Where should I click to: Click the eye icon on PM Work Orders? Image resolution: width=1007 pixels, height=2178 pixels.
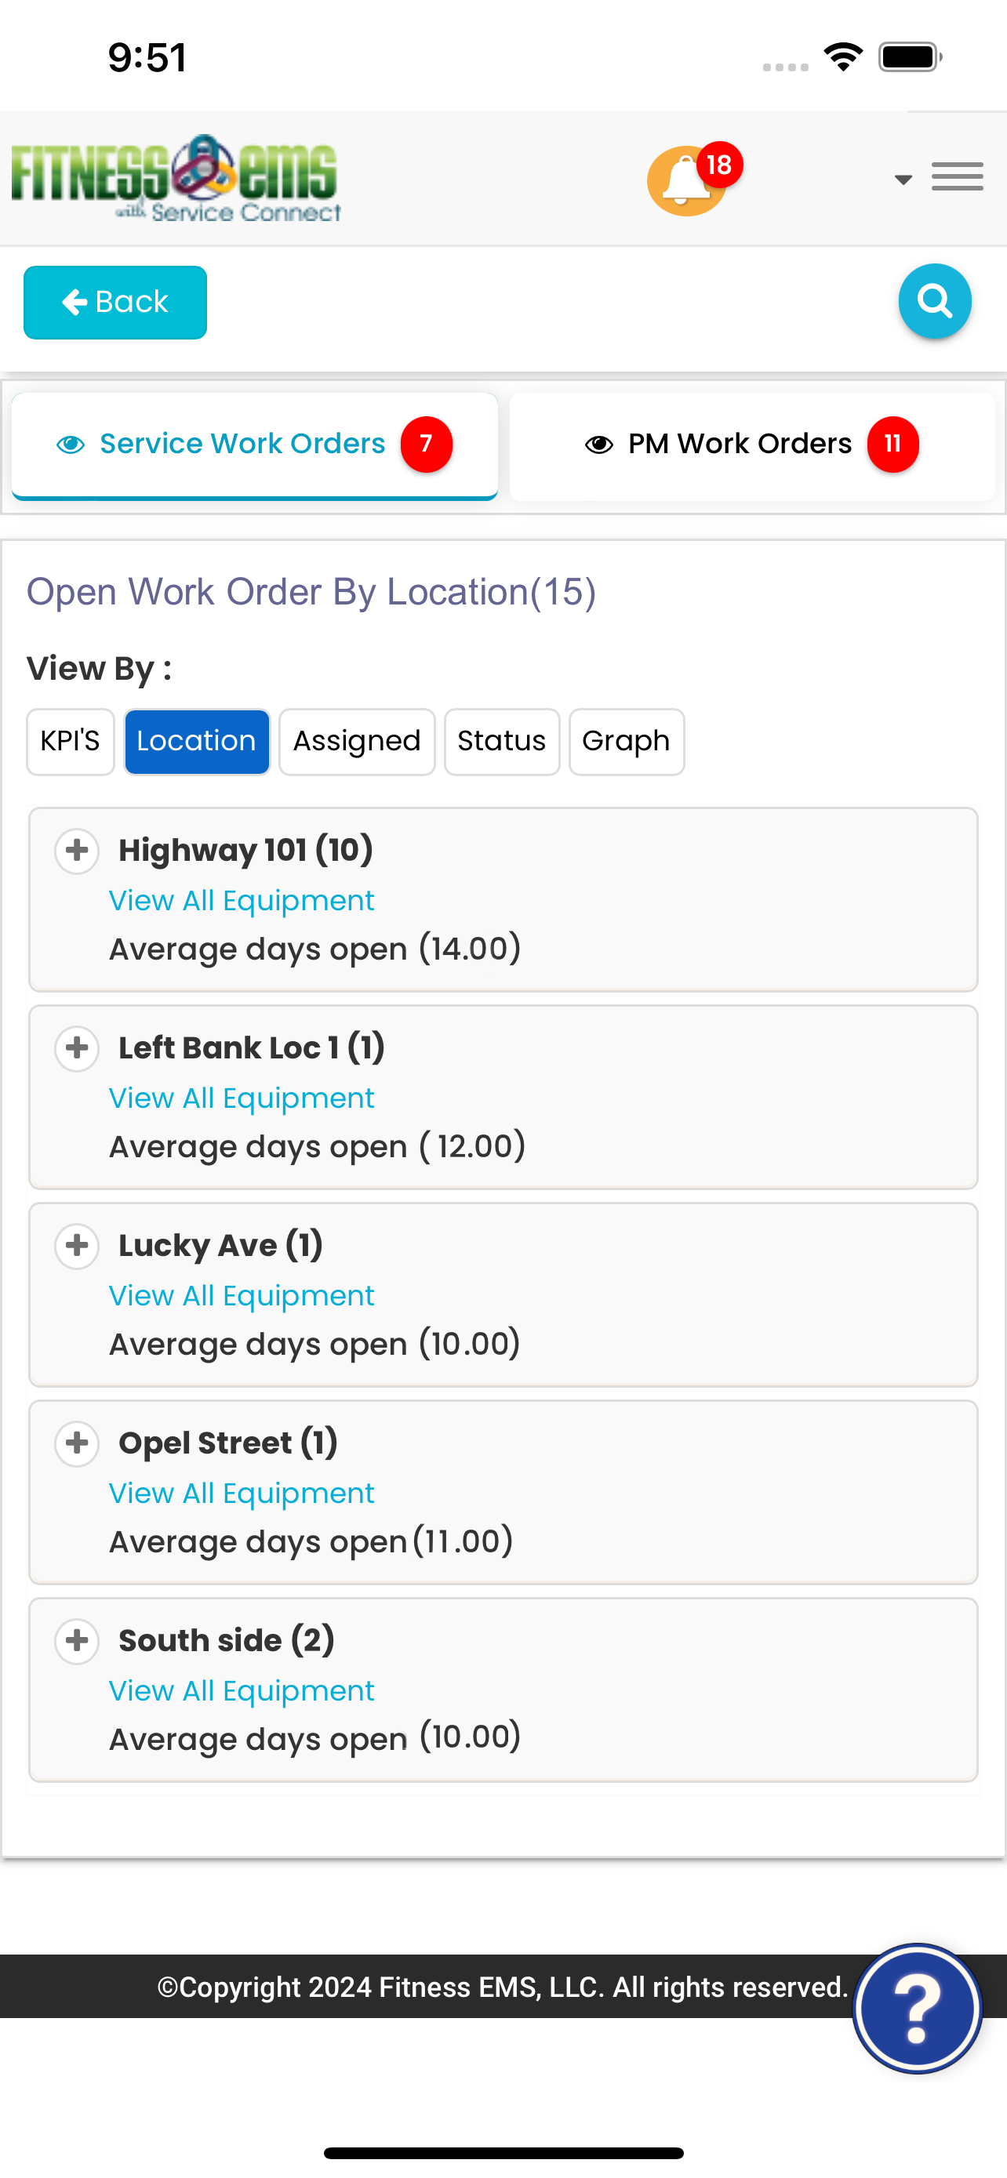pos(598,444)
